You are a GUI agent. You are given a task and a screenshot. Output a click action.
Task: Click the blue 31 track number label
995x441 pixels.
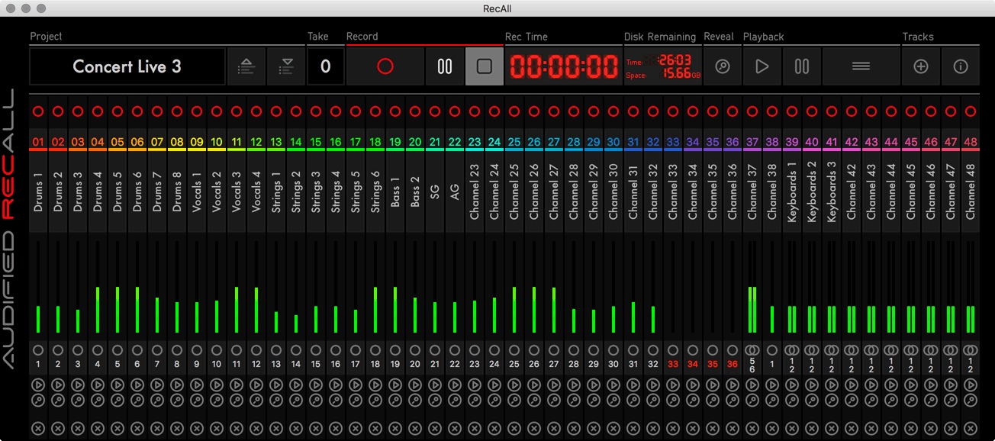point(633,142)
